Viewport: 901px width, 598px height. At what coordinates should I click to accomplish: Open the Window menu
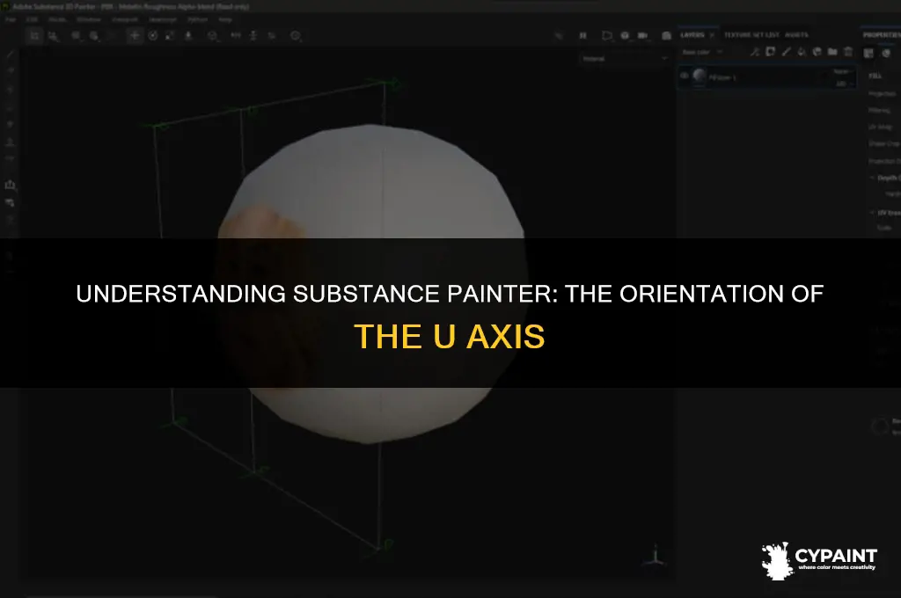point(89,19)
